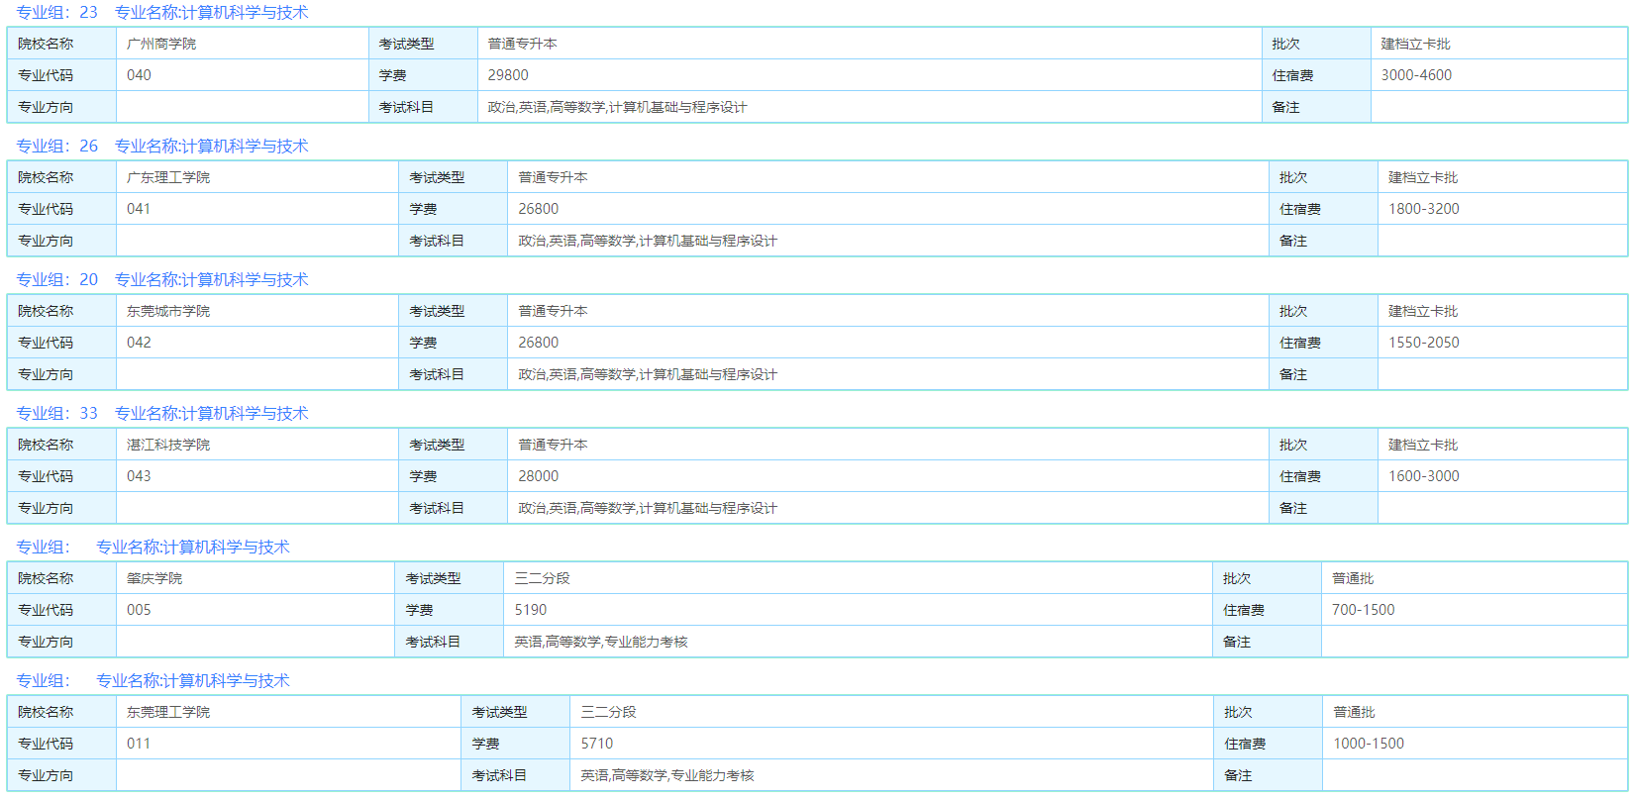The height and width of the screenshot is (800, 1635).
Task: Click major code 005
Action: tap(139, 610)
